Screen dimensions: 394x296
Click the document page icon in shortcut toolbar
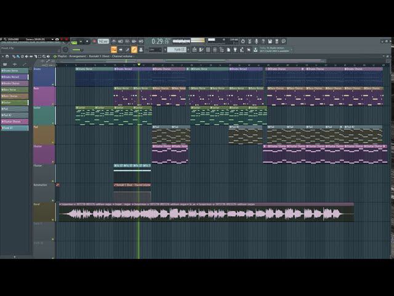click(x=228, y=49)
